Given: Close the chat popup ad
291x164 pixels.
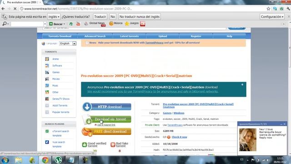Looking at the screenshot, I should [285, 124].
